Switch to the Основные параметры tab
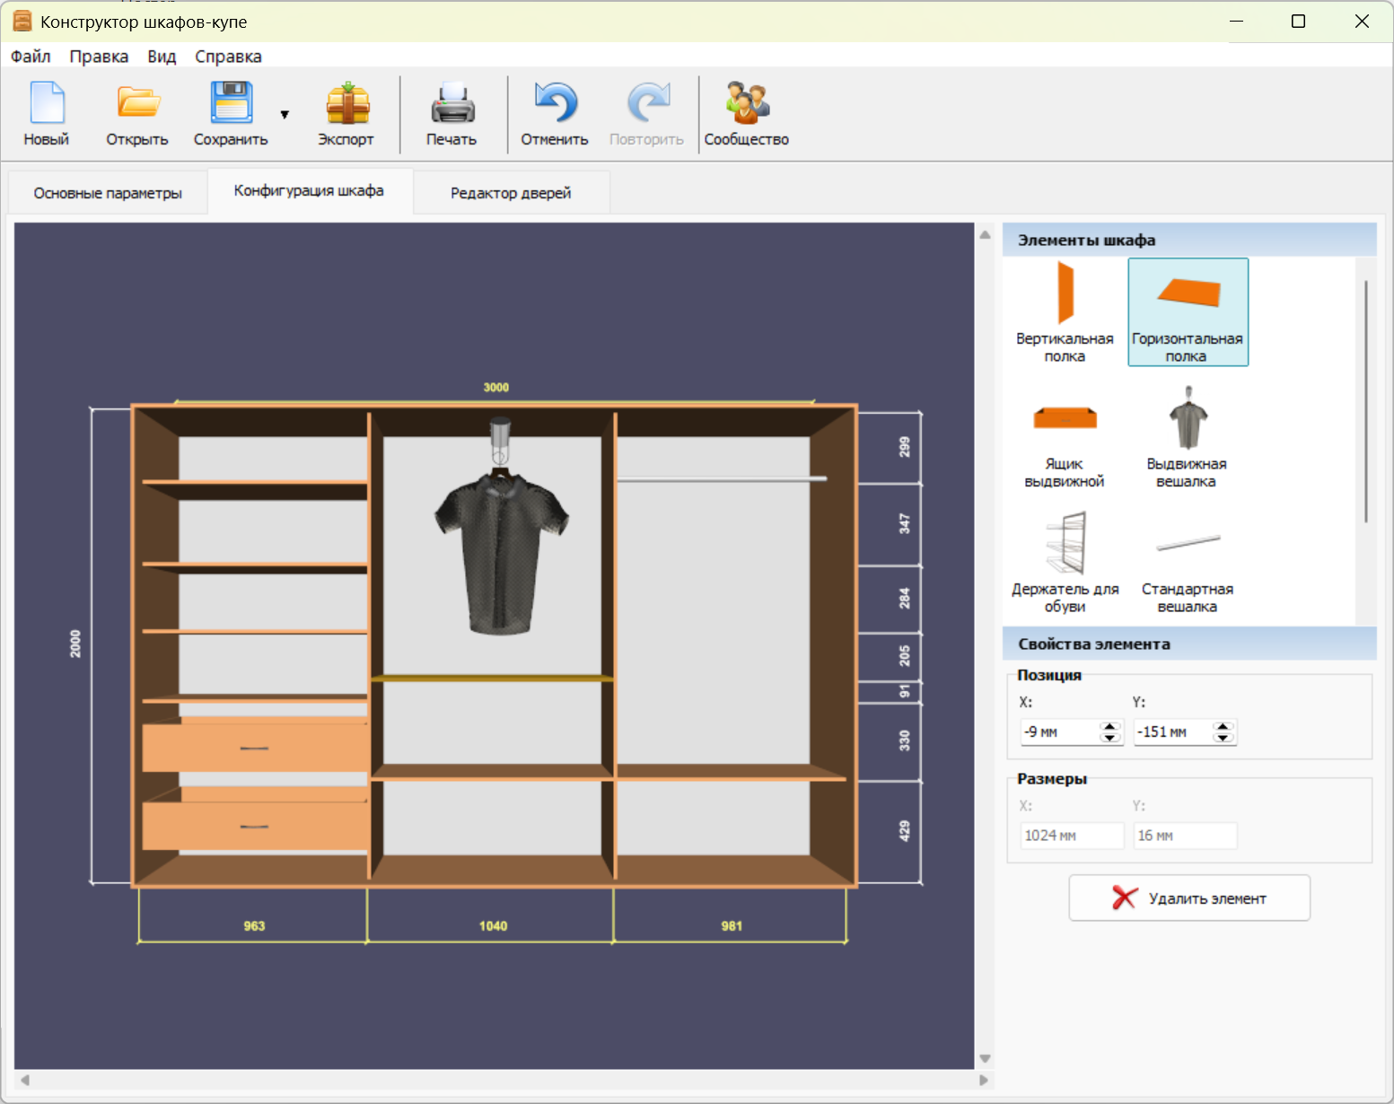1394x1104 pixels. point(108,193)
